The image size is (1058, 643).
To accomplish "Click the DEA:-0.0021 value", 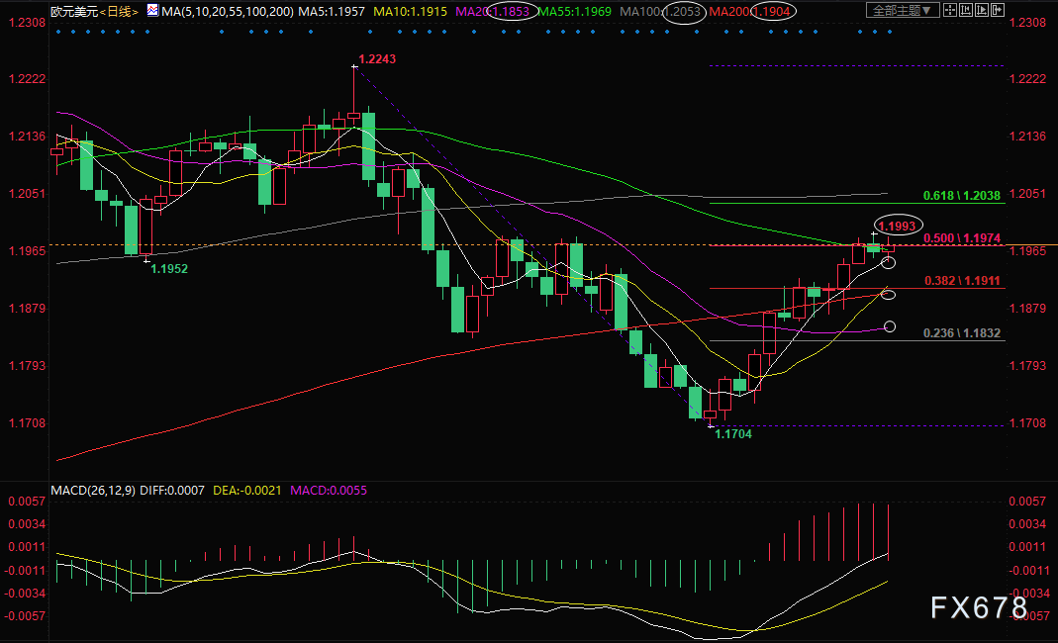I will tap(247, 491).
